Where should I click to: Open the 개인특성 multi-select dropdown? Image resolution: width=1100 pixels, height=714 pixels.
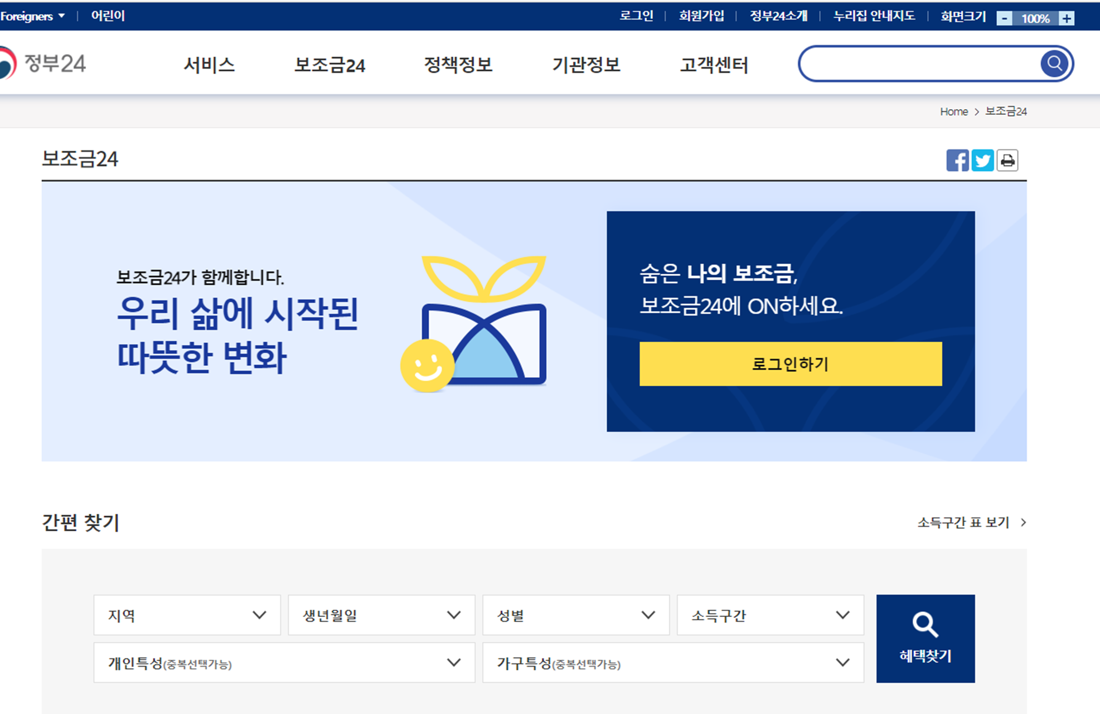point(284,663)
